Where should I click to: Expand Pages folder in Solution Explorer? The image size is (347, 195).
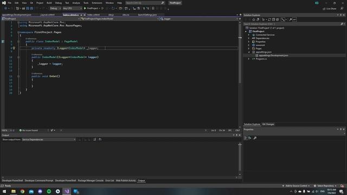point(249,49)
